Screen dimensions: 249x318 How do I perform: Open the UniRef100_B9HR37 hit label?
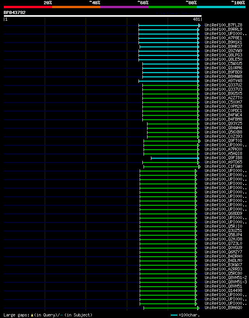pyautogui.click(x=223, y=46)
